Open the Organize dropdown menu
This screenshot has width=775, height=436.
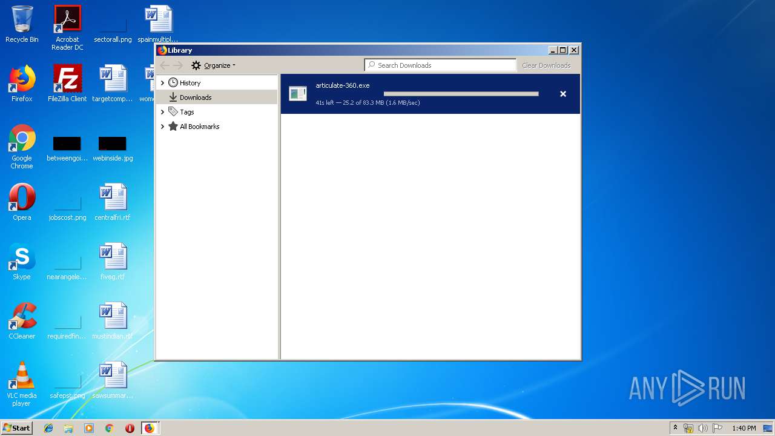(214, 65)
